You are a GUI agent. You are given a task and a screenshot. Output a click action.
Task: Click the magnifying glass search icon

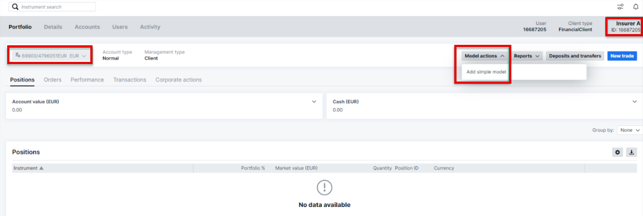(15, 7)
